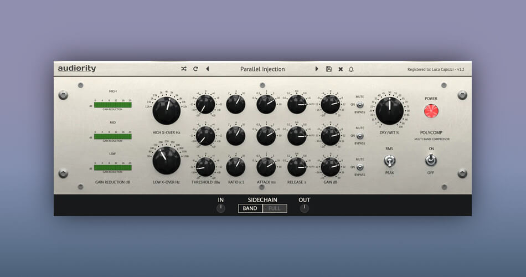Click the sidechain IN level knob
Image resolution: width=526 pixels, height=277 pixels.
(221, 208)
